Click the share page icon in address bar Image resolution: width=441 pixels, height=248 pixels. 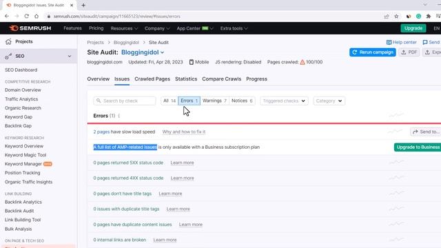click(x=387, y=17)
